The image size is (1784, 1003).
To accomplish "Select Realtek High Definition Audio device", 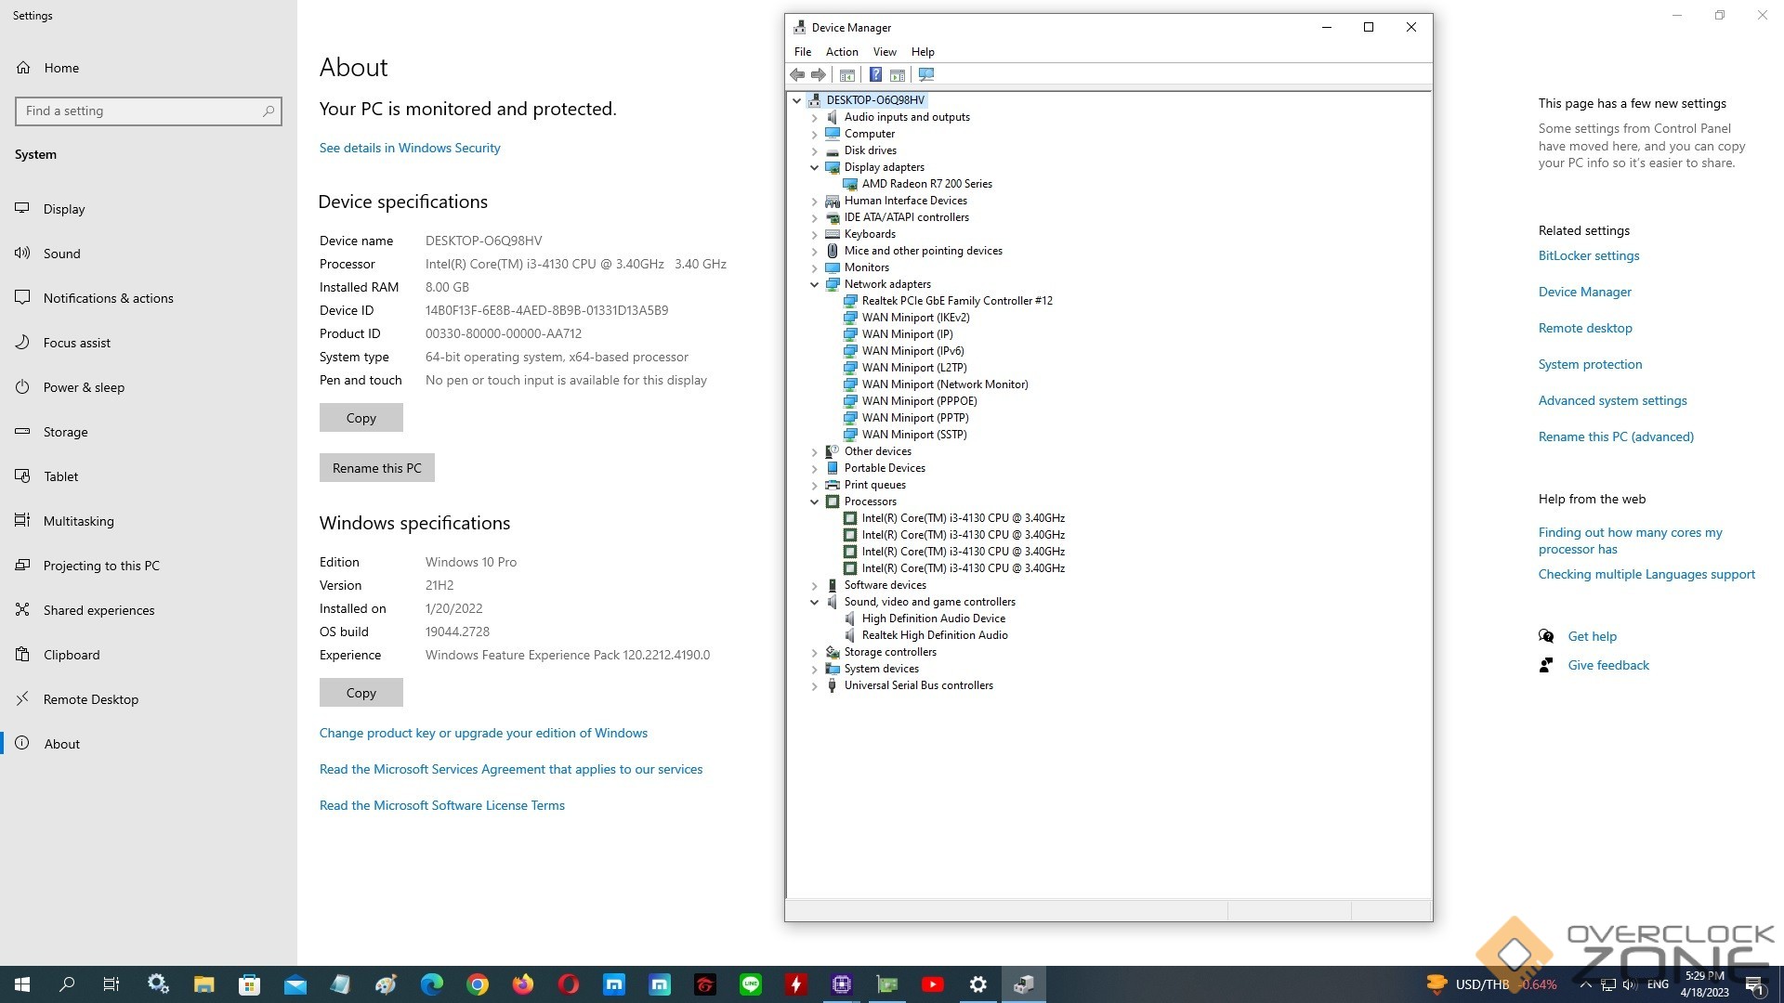I will click(x=934, y=635).
